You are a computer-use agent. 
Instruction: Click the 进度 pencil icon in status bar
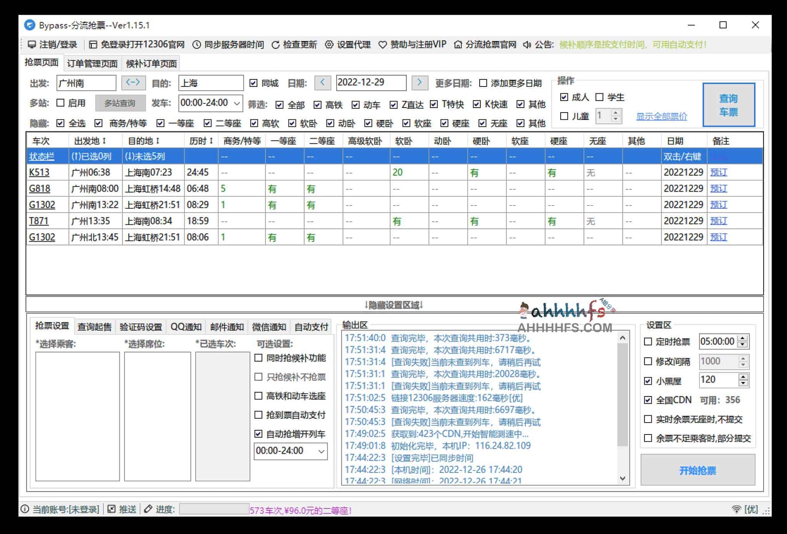148,509
